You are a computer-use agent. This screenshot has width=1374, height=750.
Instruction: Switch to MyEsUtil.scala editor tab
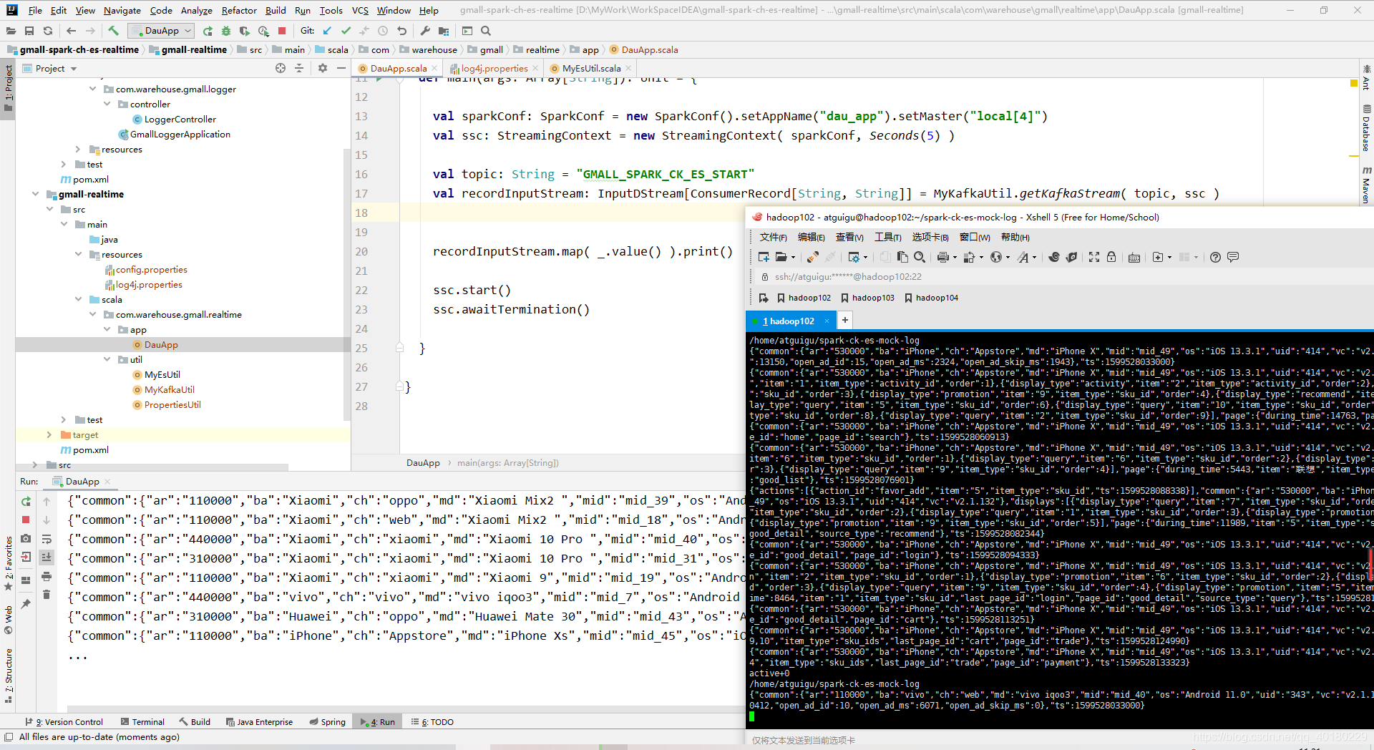pyautogui.click(x=591, y=68)
